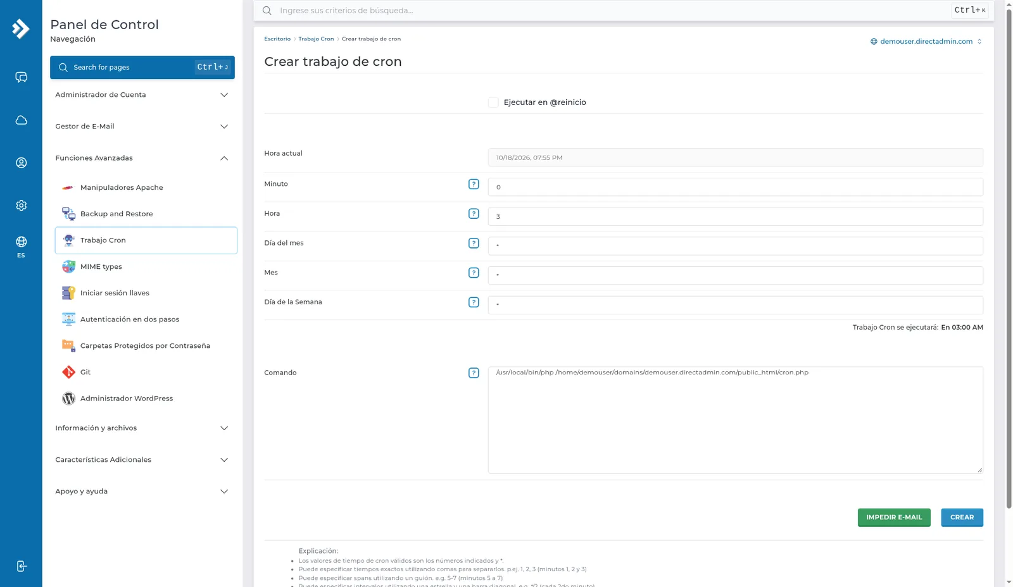The image size is (1013, 587).
Task: Focus the Hora input field
Action: coord(735,216)
